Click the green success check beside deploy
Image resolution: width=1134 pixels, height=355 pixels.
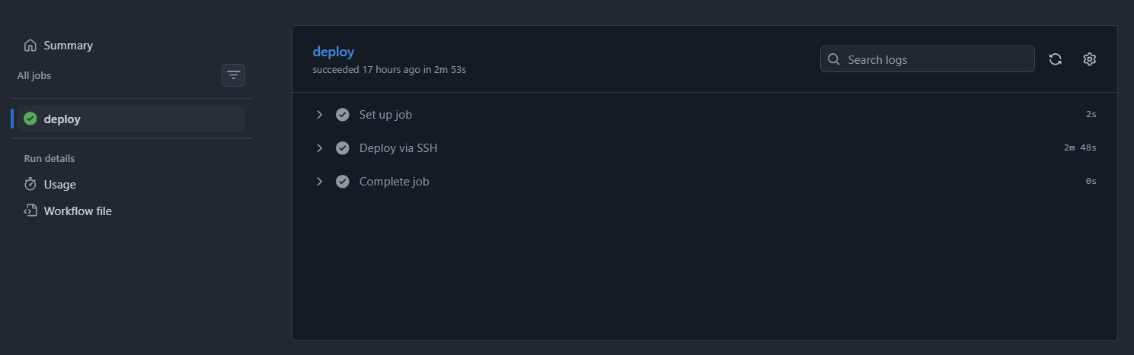[30, 119]
